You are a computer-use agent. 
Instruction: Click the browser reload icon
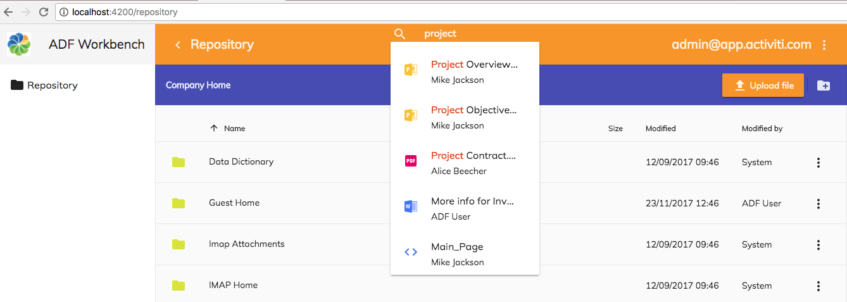click(x=44, y=12)
